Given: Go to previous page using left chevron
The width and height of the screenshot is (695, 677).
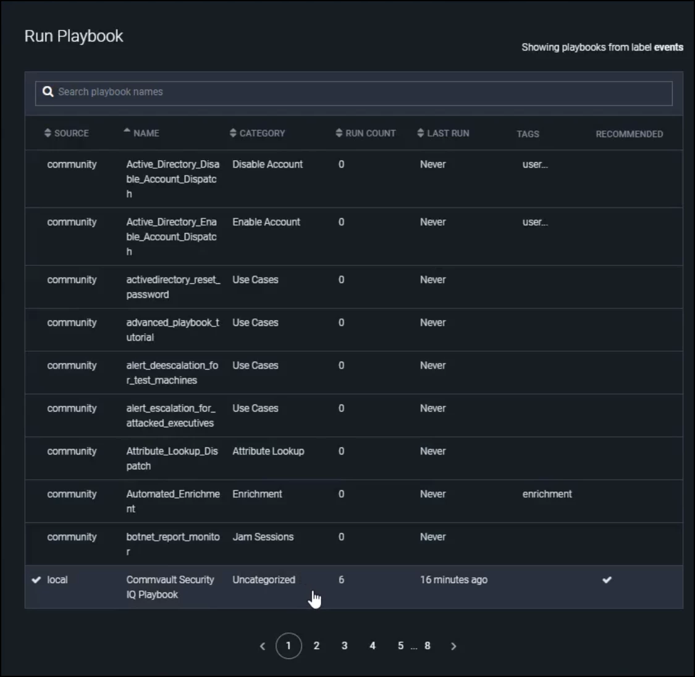Looking at the screenshot, I should click(x=263, y=646).
